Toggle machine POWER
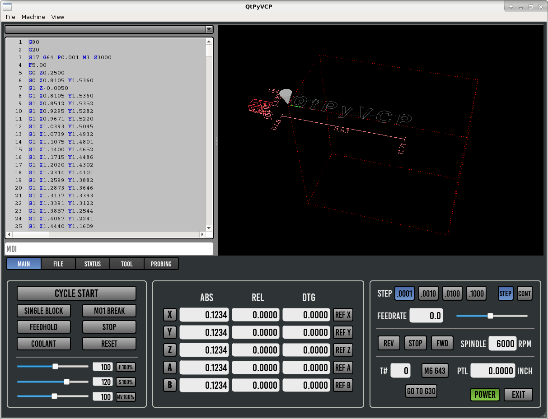 point(485,395)
